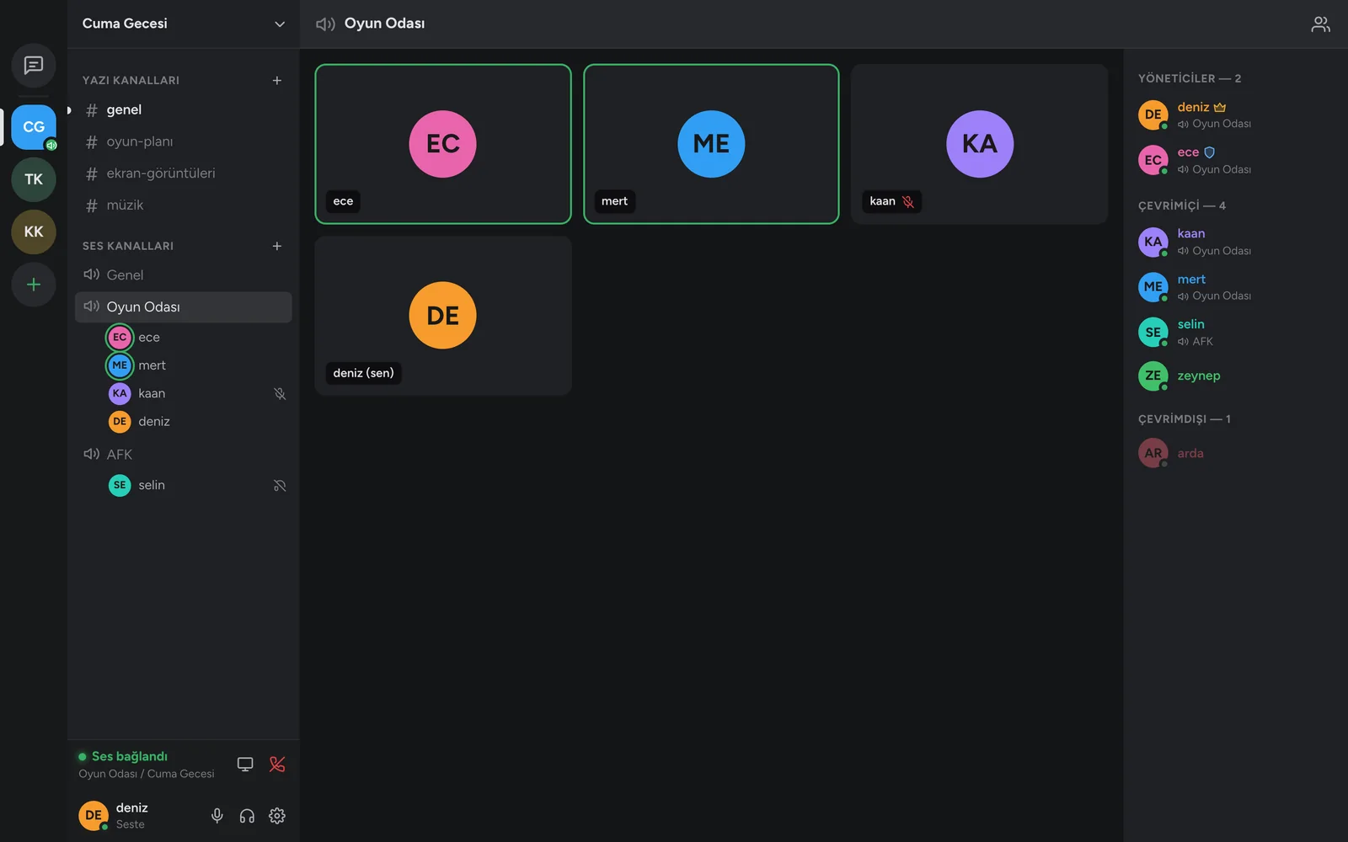Screen dimensions: 1348x842
Task: Open the oyun-planı text channel
Action: coord(184,141)
